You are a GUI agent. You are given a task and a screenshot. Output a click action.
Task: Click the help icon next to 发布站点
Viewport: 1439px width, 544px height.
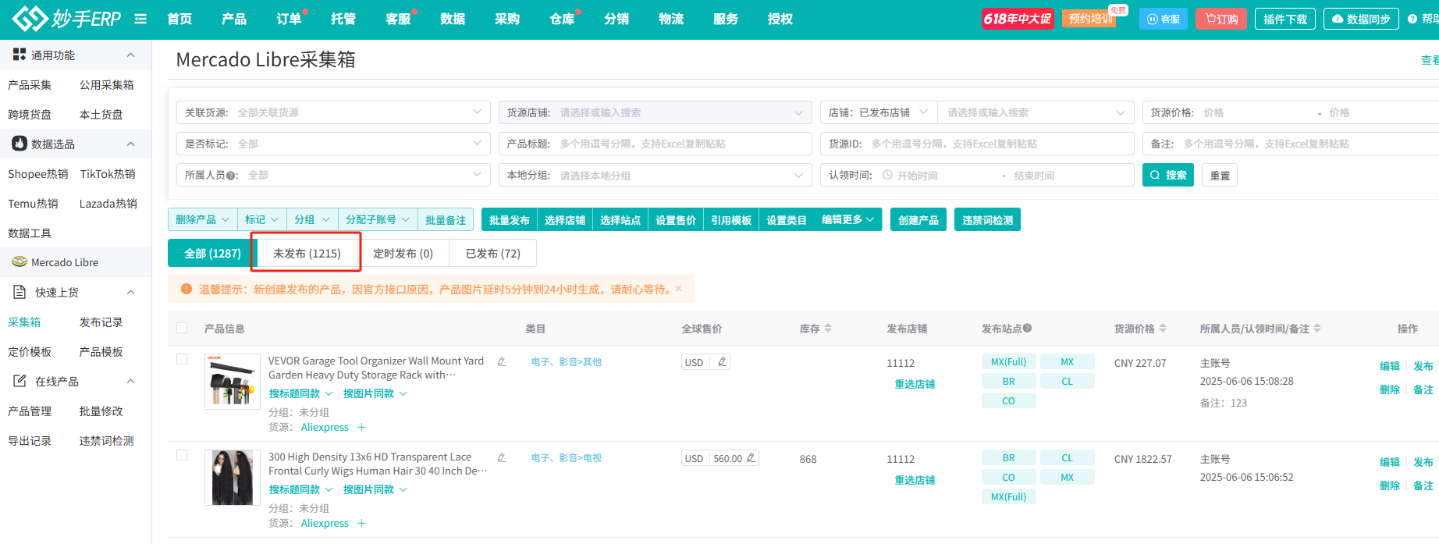click(1028, 328)
